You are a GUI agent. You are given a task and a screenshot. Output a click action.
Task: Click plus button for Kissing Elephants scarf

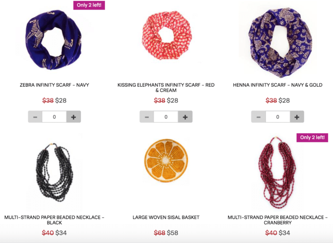(x=185, y=117)
